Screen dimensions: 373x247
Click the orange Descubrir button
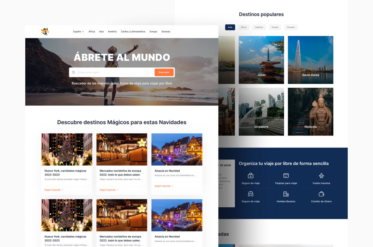(164, 72)
